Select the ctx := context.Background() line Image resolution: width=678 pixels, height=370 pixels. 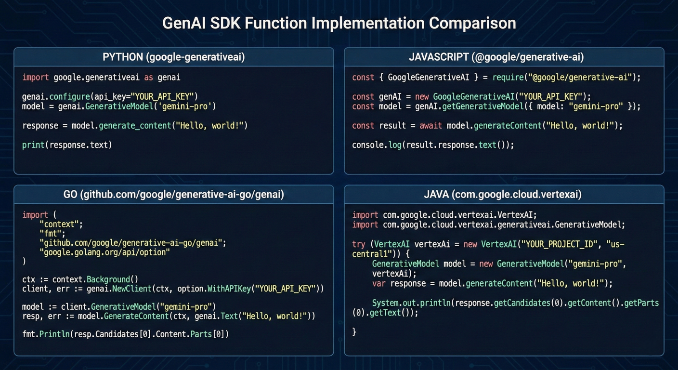(x=80, y=279)
